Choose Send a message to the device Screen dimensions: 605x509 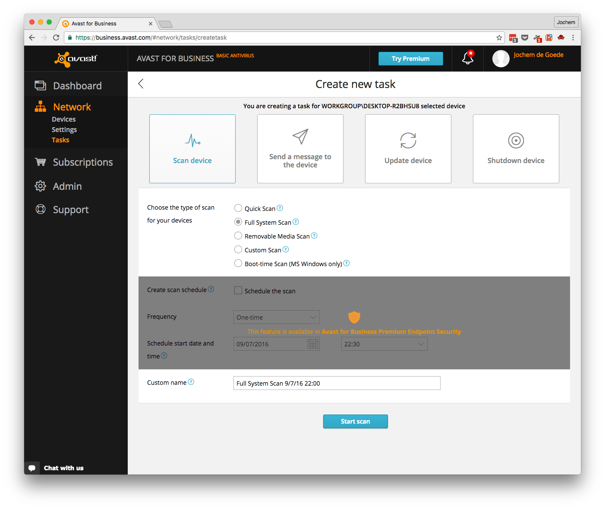[x=300, y=149]
